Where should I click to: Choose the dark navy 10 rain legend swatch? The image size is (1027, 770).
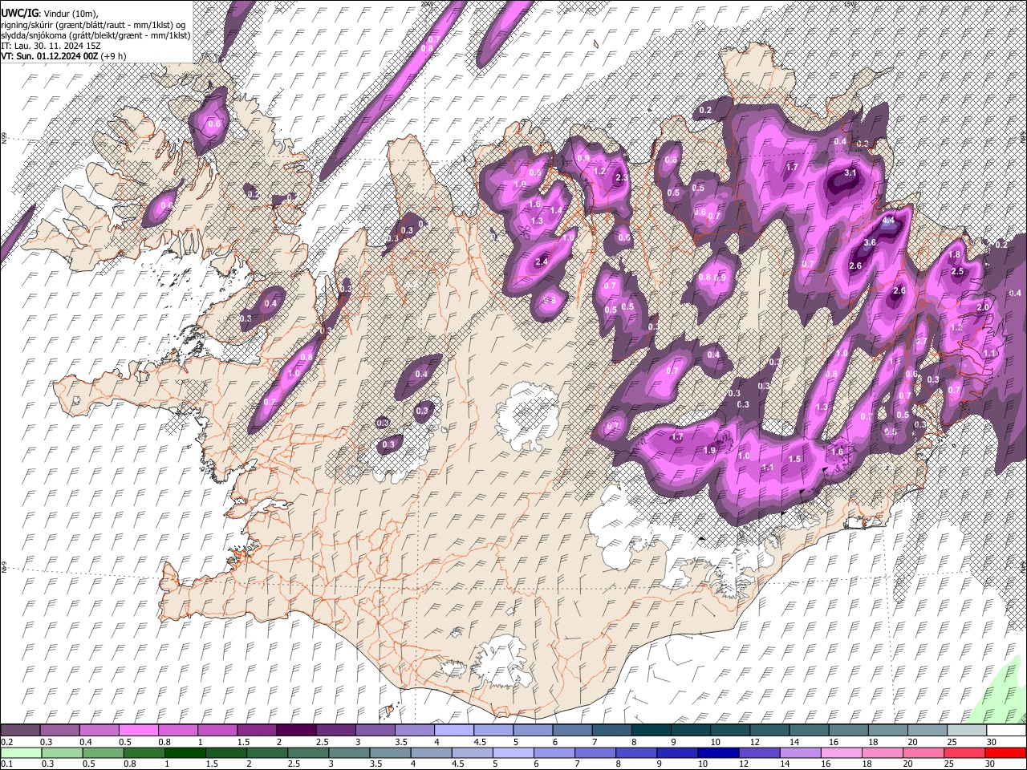717,752
